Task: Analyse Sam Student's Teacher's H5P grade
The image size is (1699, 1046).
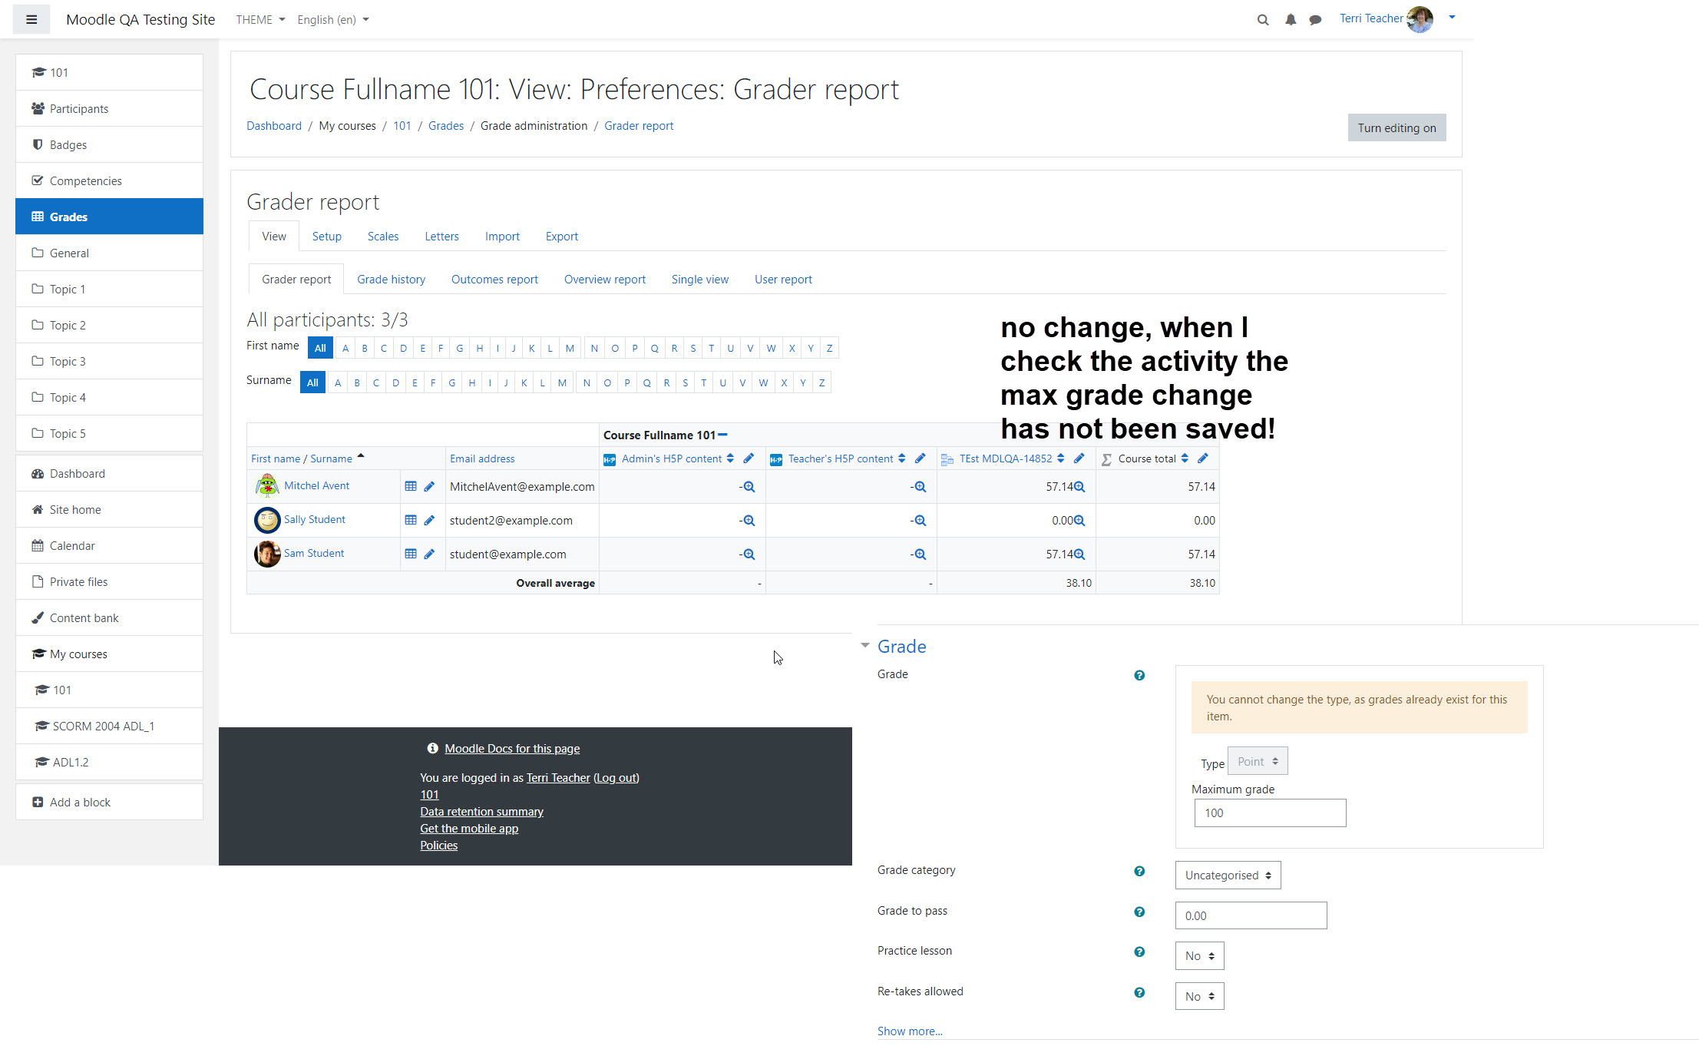Action: (921, 554)
